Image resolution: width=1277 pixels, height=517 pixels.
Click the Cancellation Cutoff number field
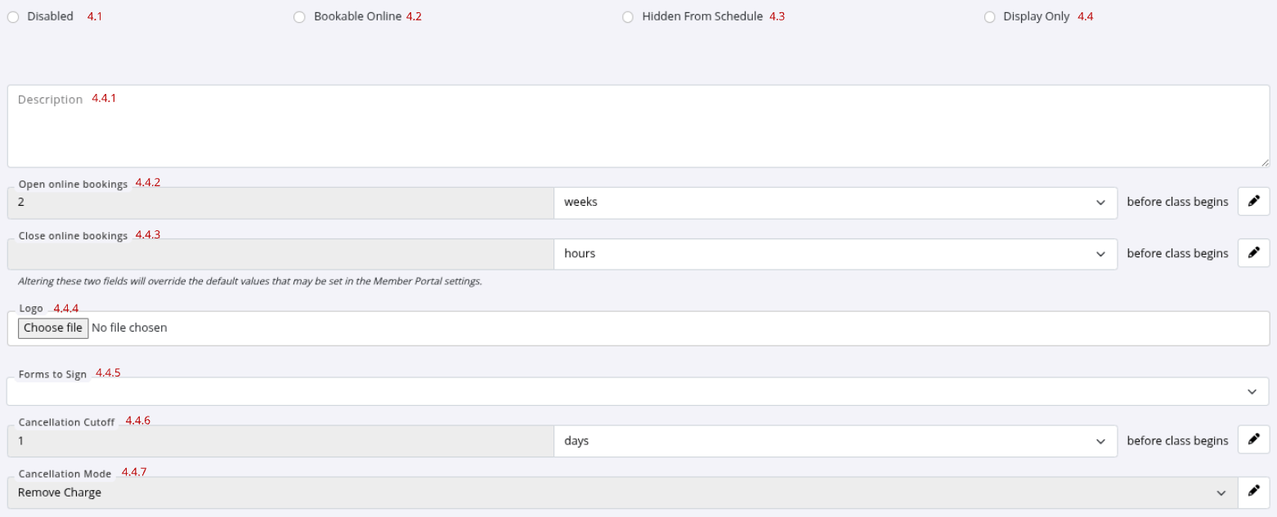coord(280,441)
